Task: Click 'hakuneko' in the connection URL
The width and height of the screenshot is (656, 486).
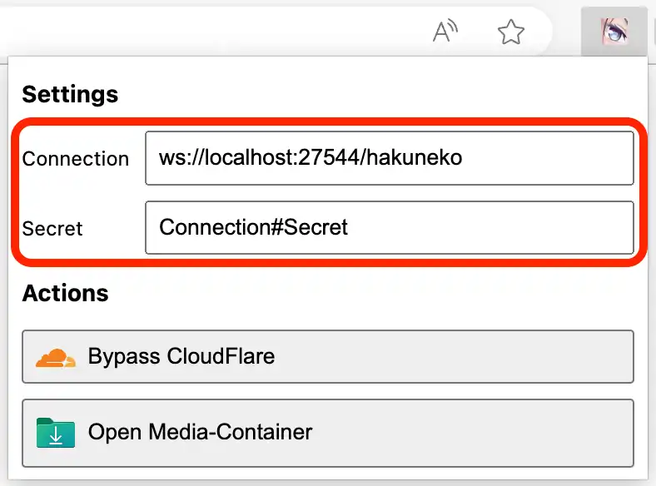Action: click(x=418, y=157)
